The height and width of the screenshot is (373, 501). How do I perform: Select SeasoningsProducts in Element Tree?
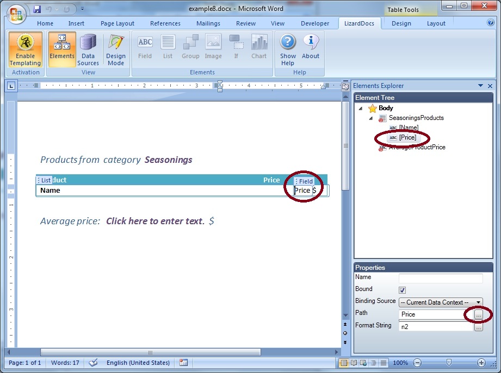tap(416, 118)
